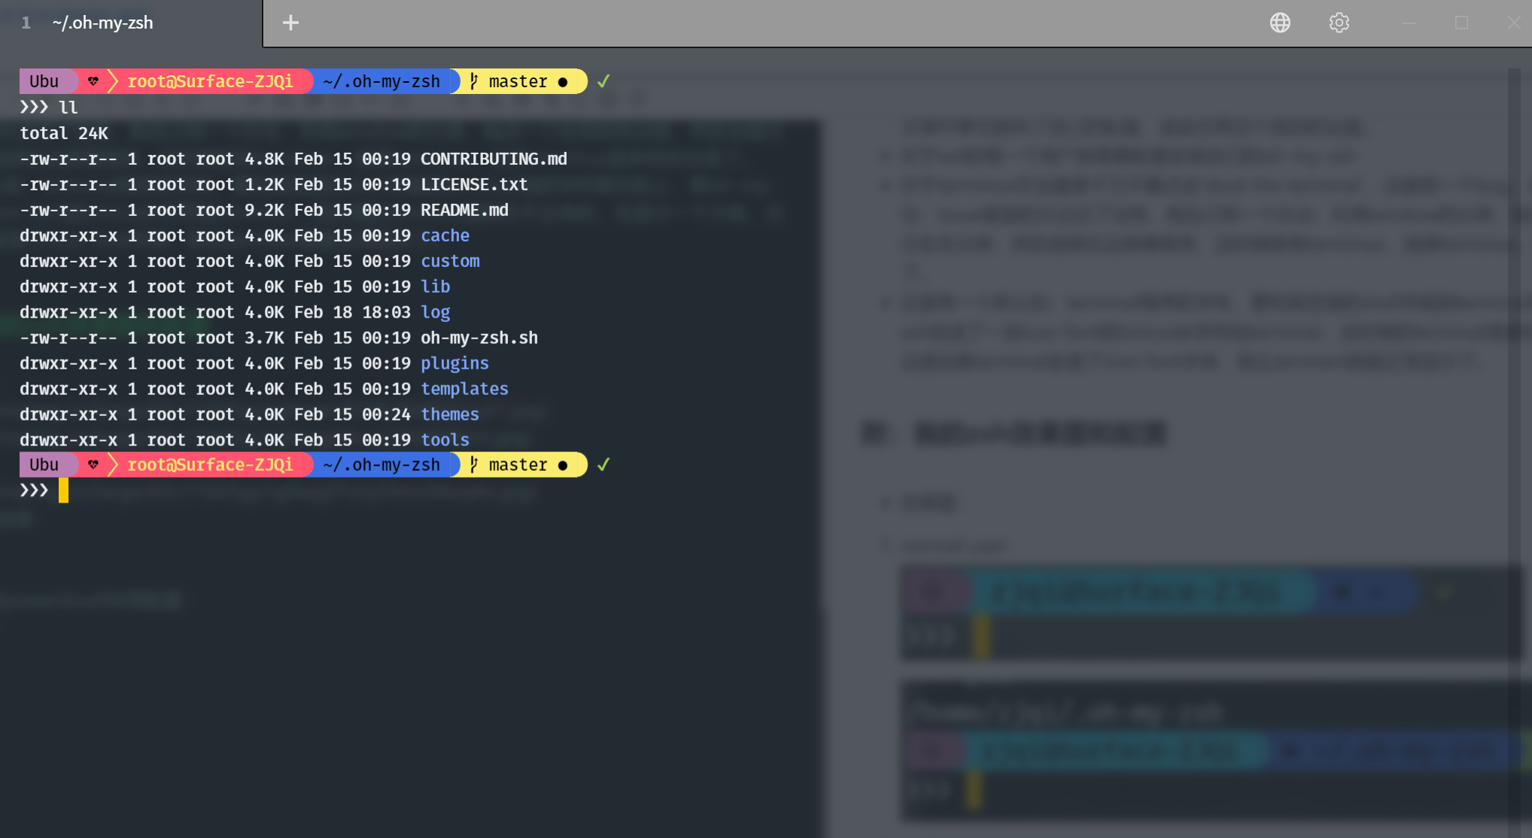Image resolution: width=1532 pixels, height=838 pixels.
Task: Open settings via gear icon
Action: pyautogui.click(x=1339, y=23)
